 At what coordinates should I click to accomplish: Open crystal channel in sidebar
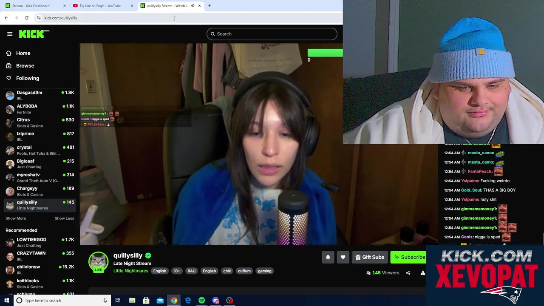pyautogui.click(x=40, y=150)
